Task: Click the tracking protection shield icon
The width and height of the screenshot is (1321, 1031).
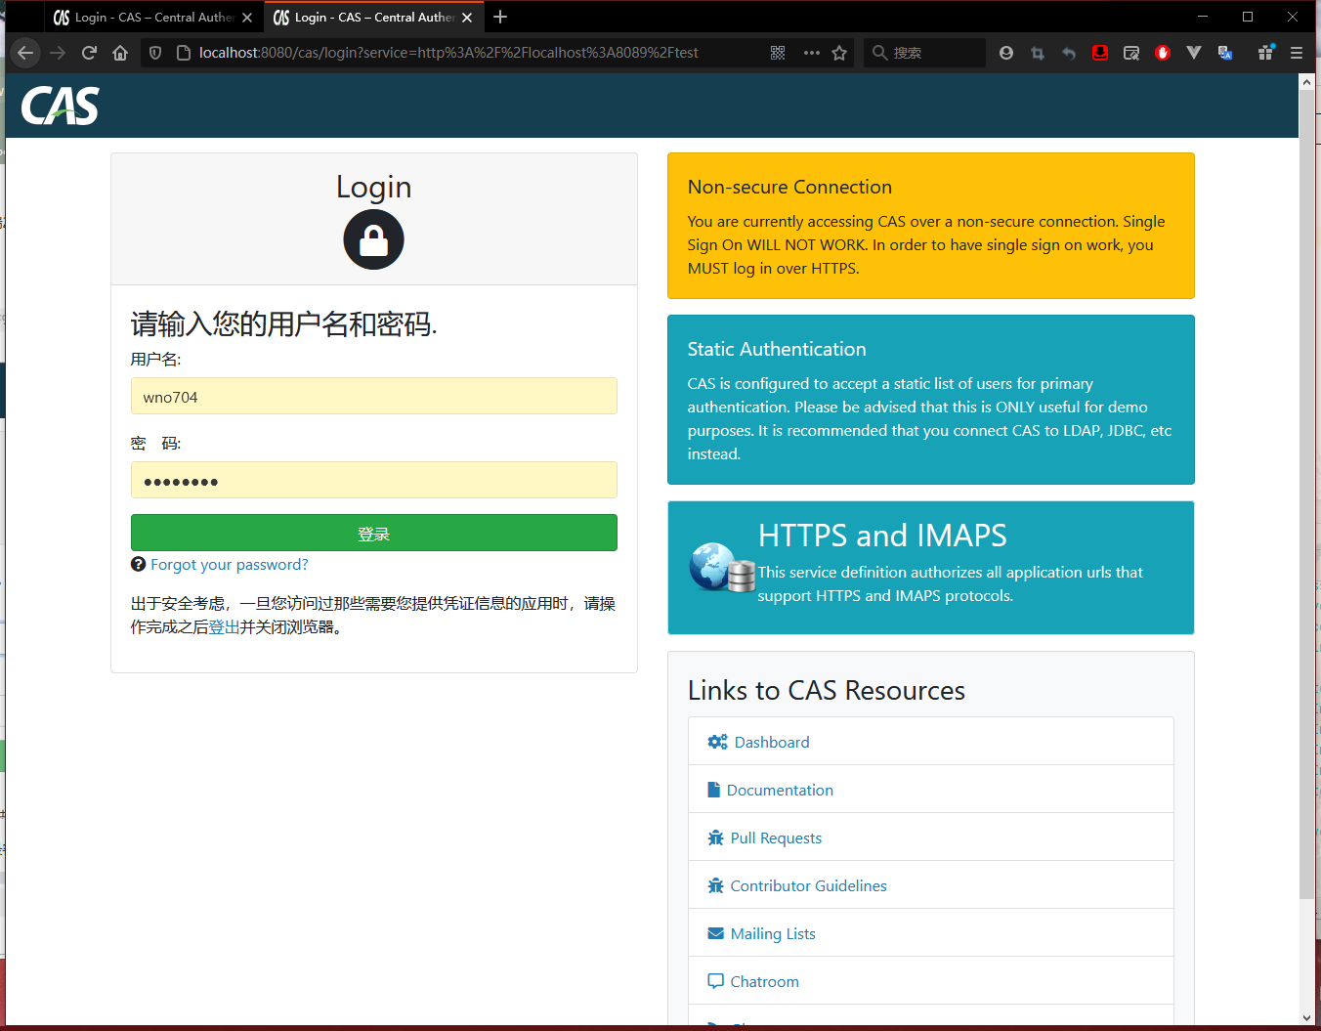Action: click(x=155, y=53)
